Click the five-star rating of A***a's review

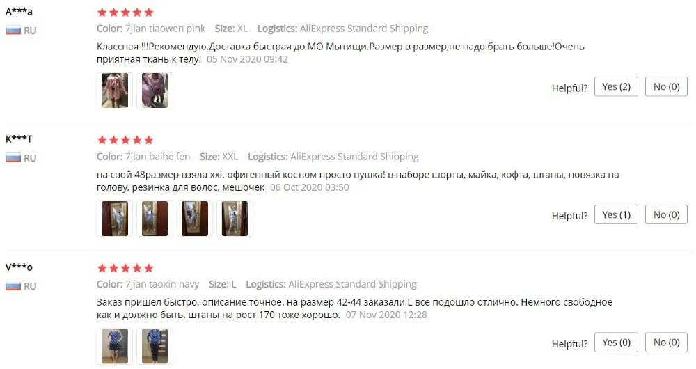point(125,13)
